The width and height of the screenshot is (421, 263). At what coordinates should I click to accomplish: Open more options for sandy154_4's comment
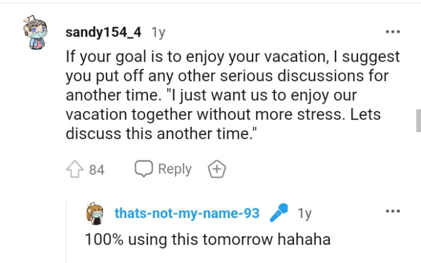click(x=392, y=31)
